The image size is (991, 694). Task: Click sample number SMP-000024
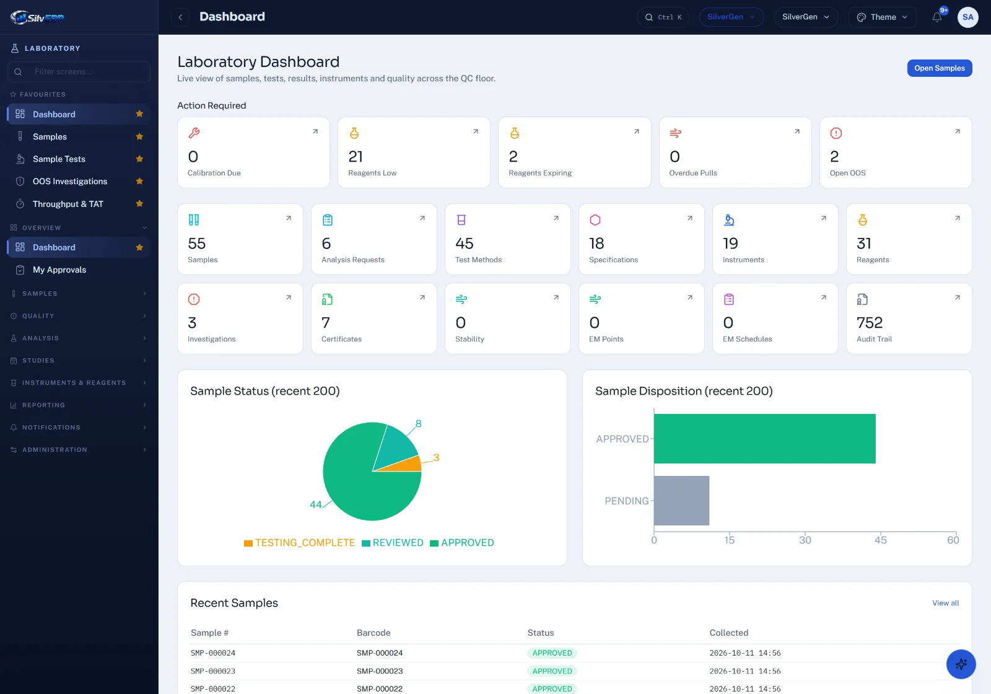click(x=213, y=653)
